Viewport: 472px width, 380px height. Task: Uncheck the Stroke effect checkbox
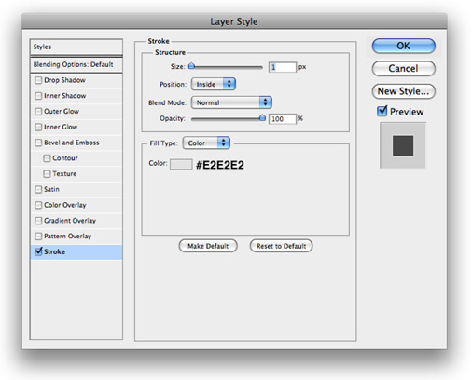[x=38, y=251]
